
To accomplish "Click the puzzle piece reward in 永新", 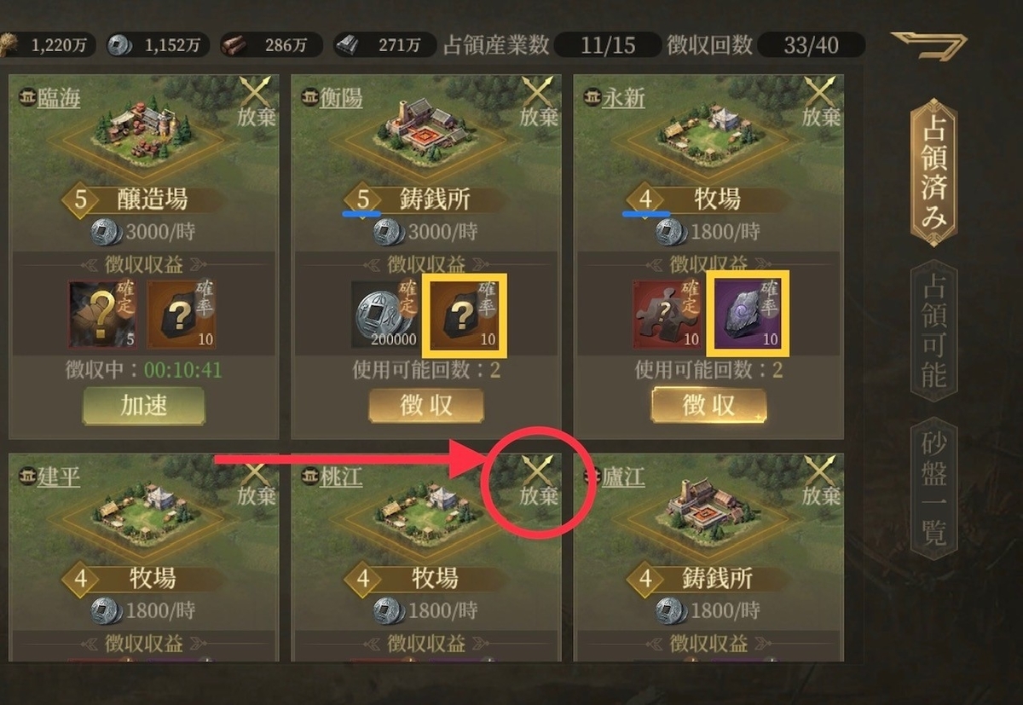I will [667, 315].
